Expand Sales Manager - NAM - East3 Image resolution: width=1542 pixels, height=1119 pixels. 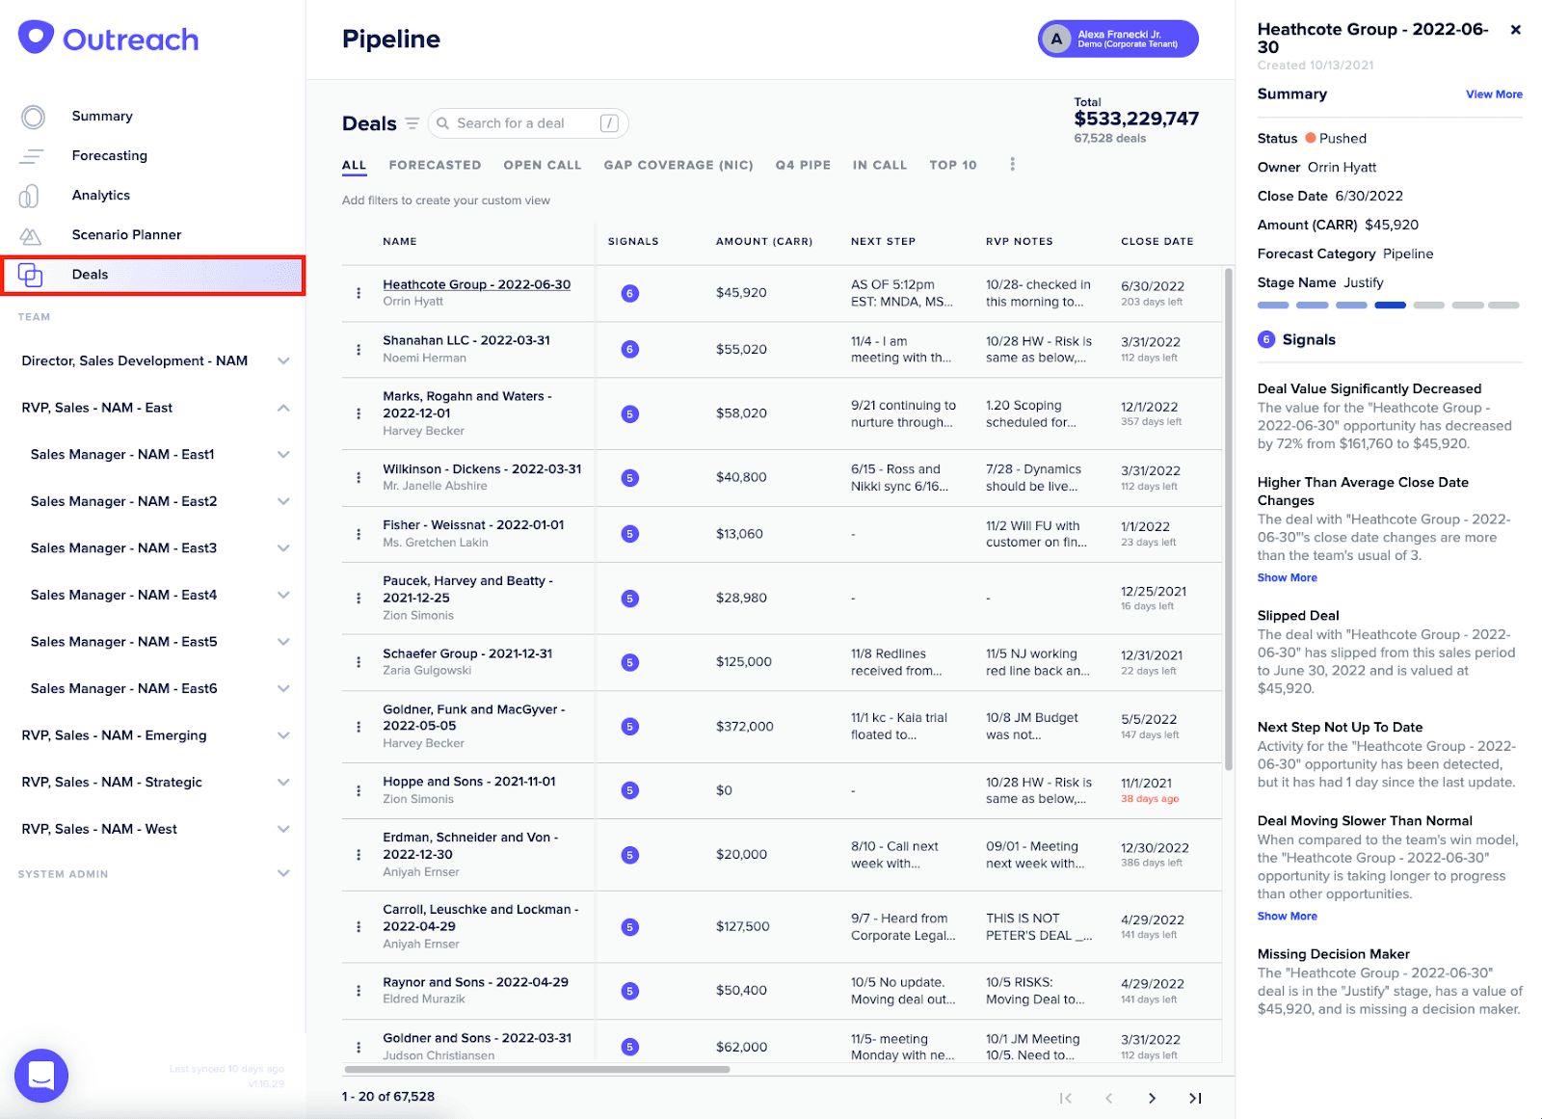pyautogui.click(x=283, y=548)
